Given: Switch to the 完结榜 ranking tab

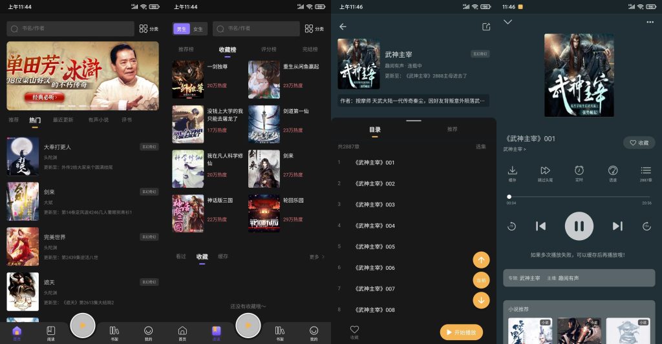Looking at the screenshot, I should [310, 49].
